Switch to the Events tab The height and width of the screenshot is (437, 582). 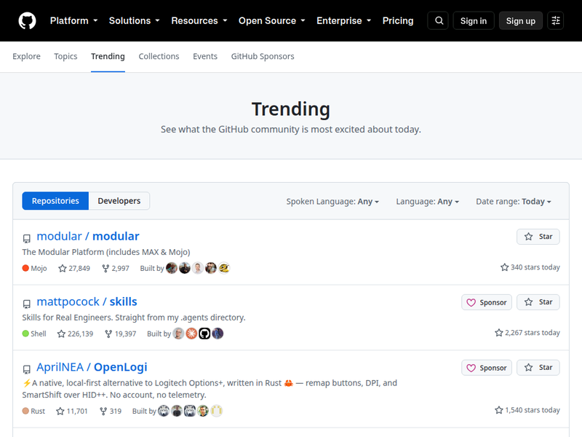[205, 56]
